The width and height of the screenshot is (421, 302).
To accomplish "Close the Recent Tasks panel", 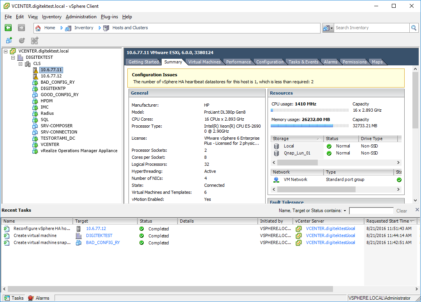I will click(x=417, y=210).
